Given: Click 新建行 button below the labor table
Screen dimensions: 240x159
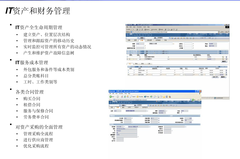Looking at the screenshot, I should pos(223,77).
